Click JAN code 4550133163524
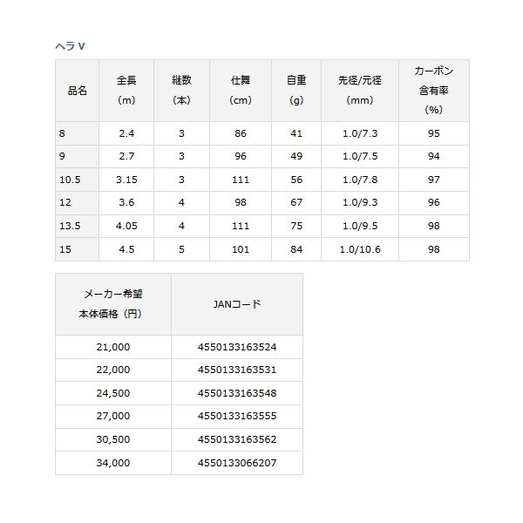The width and height of the screenshot is (523, 523). (237, 346)
